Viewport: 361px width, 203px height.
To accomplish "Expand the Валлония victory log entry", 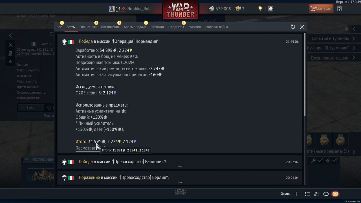I will coord(179,162).
